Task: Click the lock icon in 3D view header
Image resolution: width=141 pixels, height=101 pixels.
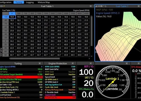Action: tap(96, 6)
